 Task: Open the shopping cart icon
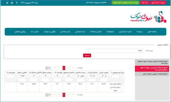[x=7, y=3]
